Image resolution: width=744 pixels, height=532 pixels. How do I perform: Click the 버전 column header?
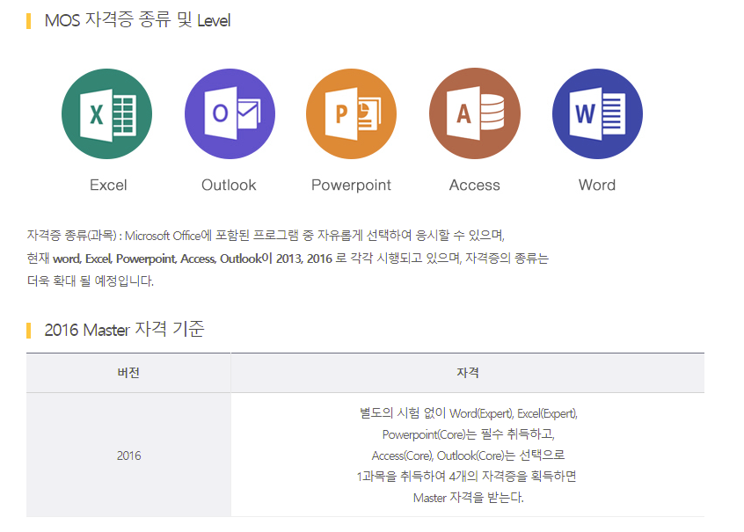point(128,373)
